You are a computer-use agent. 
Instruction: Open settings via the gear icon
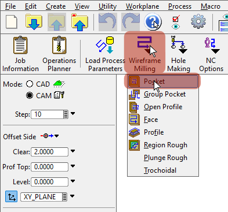(x=198, y=21)
